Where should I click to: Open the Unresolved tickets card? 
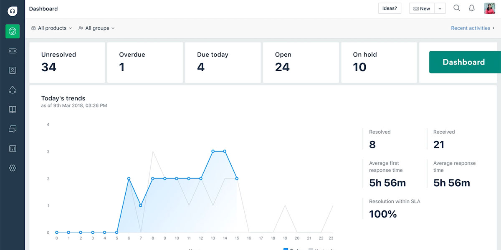[67, 62]
